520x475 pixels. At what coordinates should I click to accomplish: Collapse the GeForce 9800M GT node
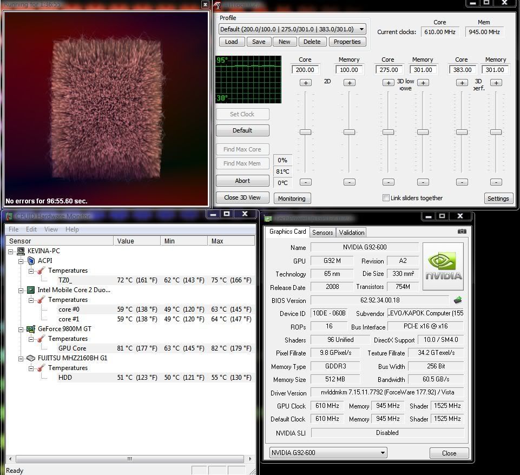point(21,329)
